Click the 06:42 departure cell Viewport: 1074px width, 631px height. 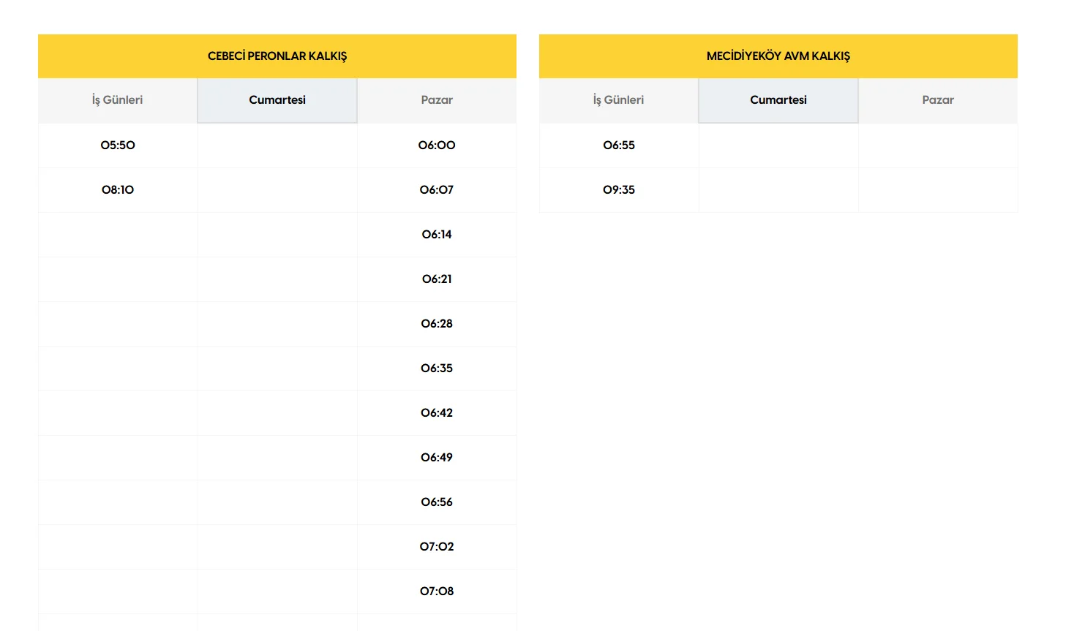(x=437, y=413)
